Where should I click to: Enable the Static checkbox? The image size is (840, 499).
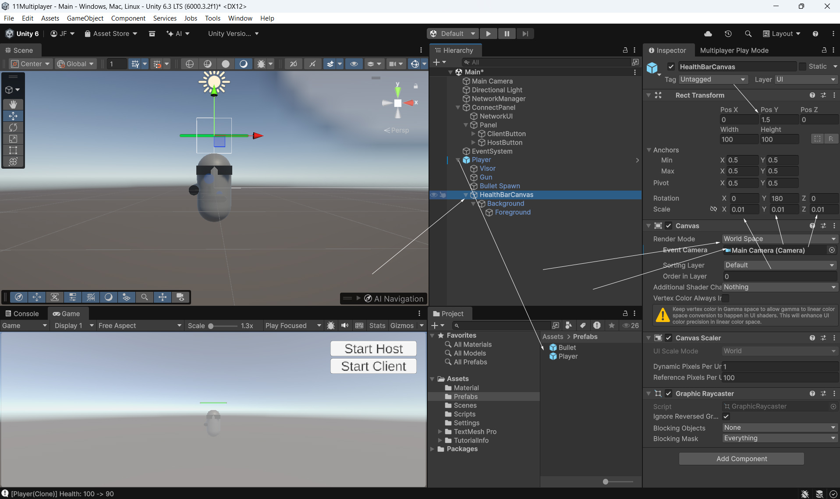point(802,67)
